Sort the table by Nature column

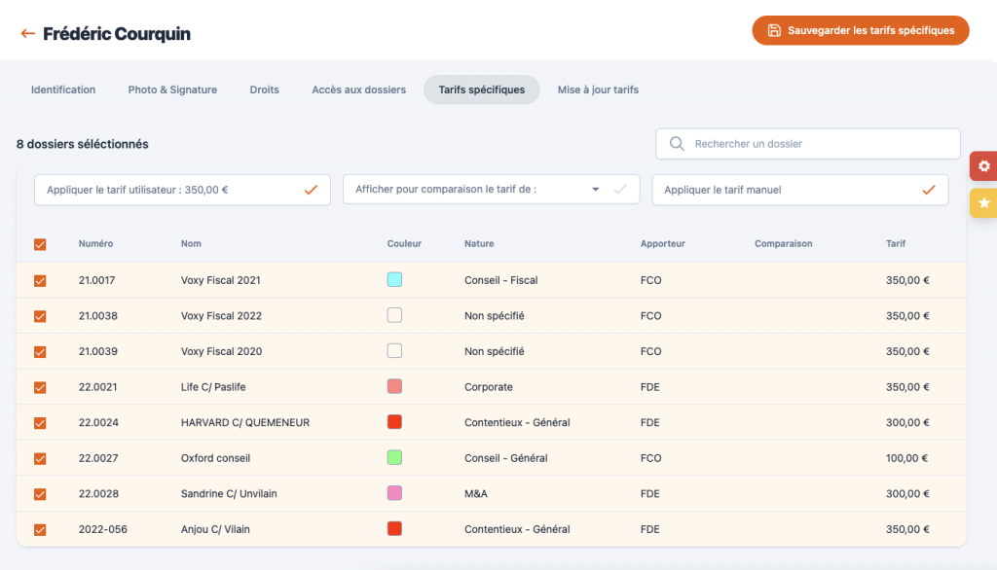(x=479, y=244)
